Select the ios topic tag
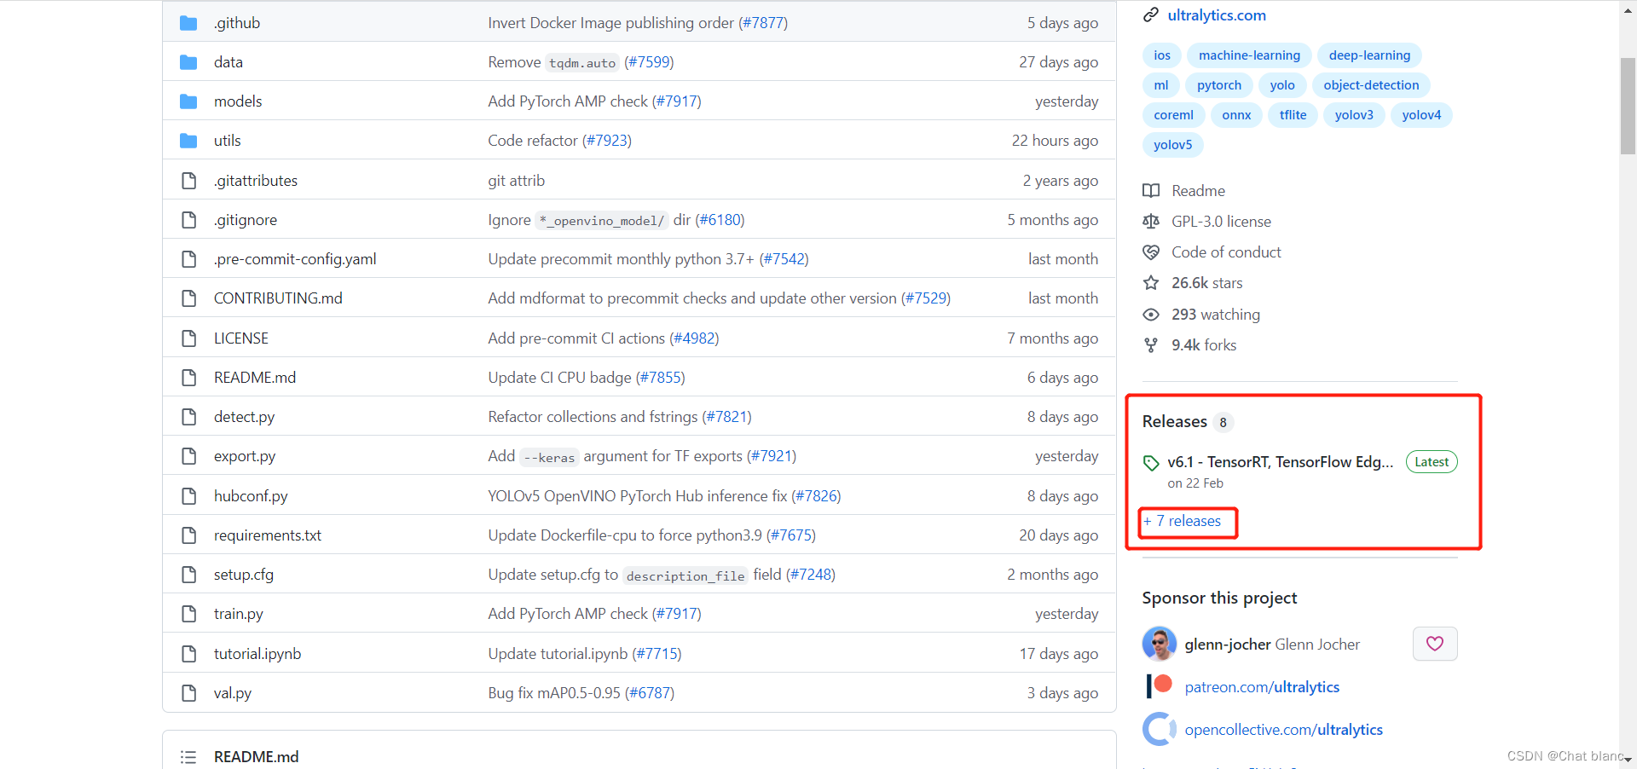This screenshot has width=1637, height=769. click(1162, 55)
